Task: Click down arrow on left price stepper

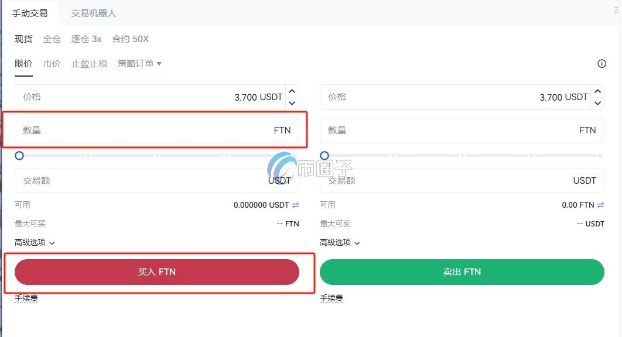Action: click(292, 104)
